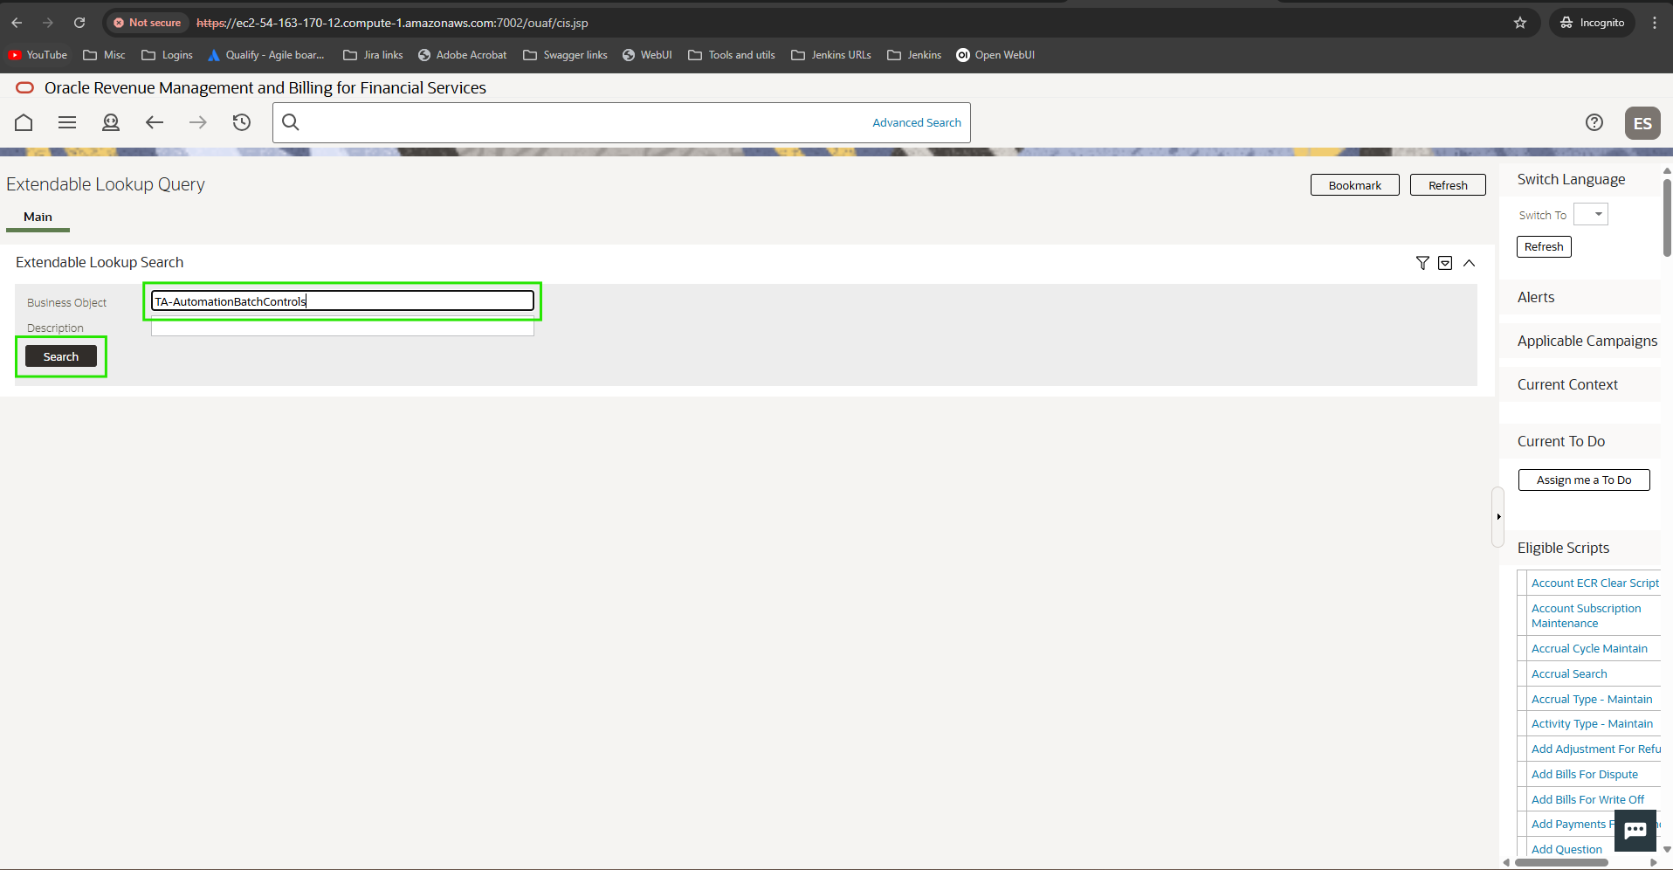The width and height of the screenshot is (1673, 870).
Task: Click the Advanced Search link
Action: [x=916, y=123]
